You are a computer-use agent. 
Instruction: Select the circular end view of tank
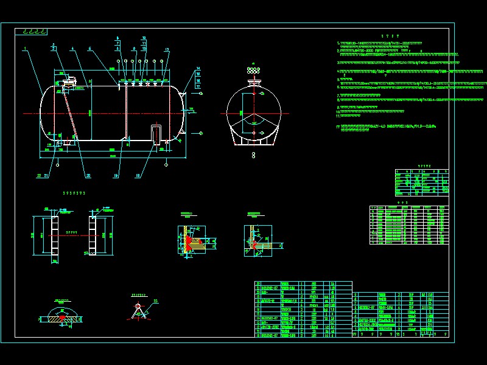(x=254, y=114)
